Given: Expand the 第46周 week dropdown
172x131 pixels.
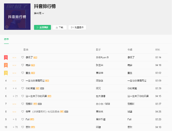Looking at the screenshot, I should [39, 13].
